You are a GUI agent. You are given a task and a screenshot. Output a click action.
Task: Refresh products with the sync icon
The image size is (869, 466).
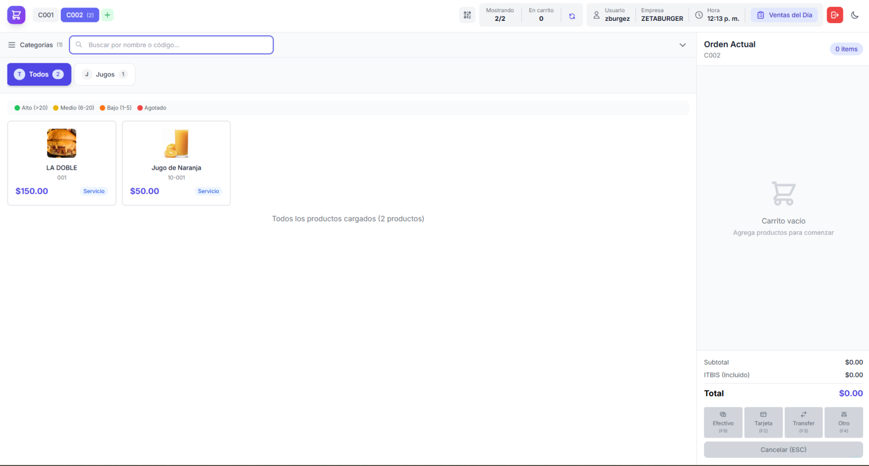[x=572, y=16]
